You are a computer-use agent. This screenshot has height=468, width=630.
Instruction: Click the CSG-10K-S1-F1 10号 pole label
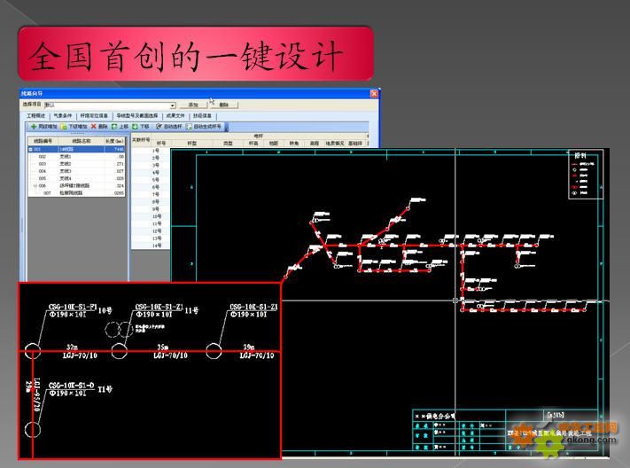81,311
